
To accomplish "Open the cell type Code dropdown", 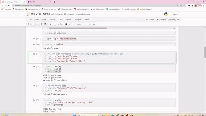I will pyautogui.click(x=83, y=24).
